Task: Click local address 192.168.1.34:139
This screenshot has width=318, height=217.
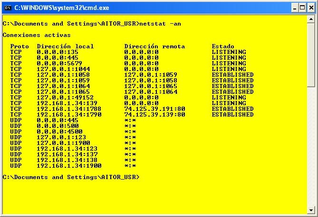Action: coord(67,103)
